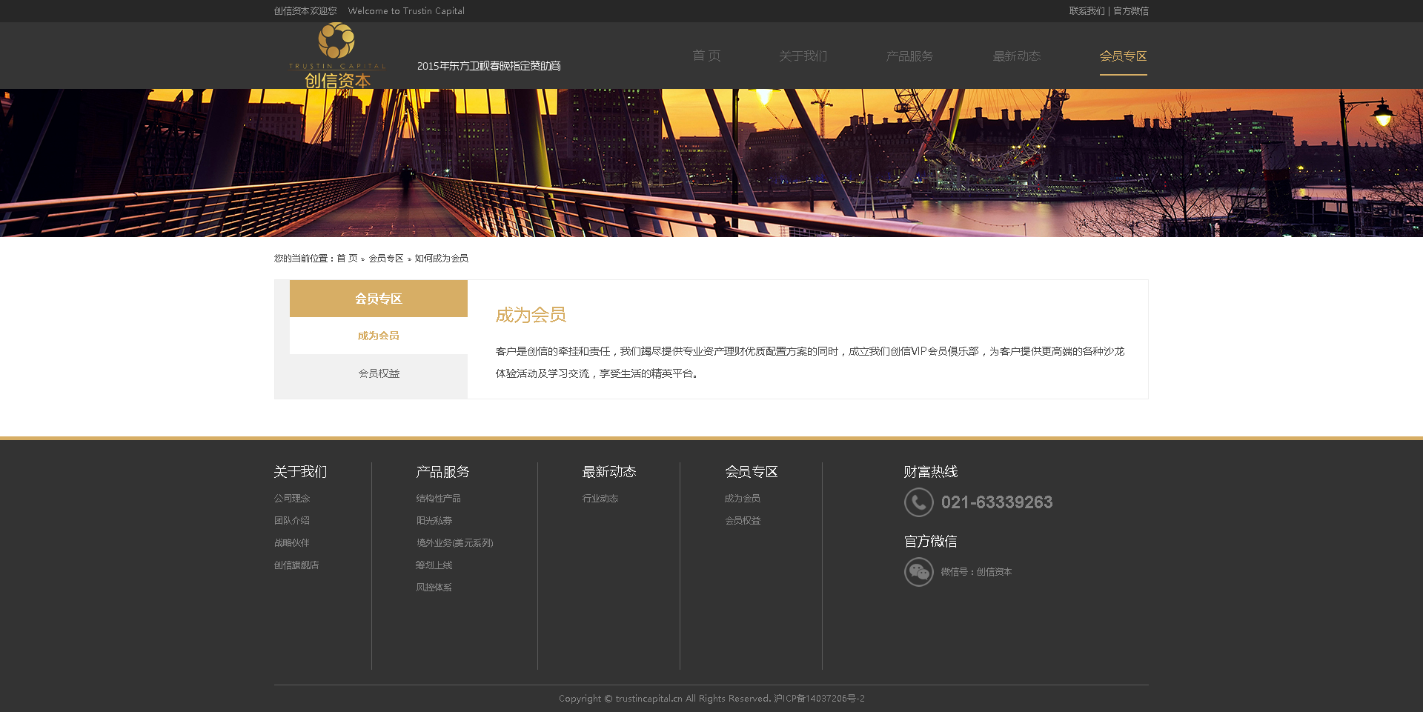The width and height of the screenshot is (1423, 712).
Task: Click 行业动态 in the footer
Action: click(x=600, y=499)
